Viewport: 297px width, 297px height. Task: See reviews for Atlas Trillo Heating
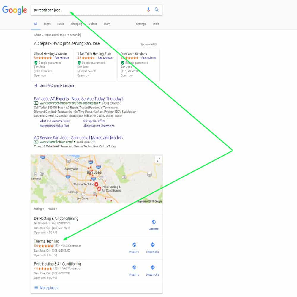(x=105, y=58)
